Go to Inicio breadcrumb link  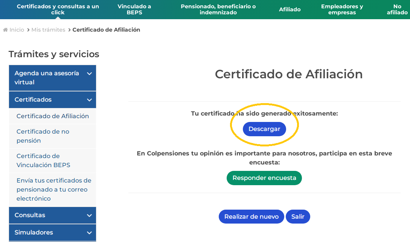[x=17, y=30]
